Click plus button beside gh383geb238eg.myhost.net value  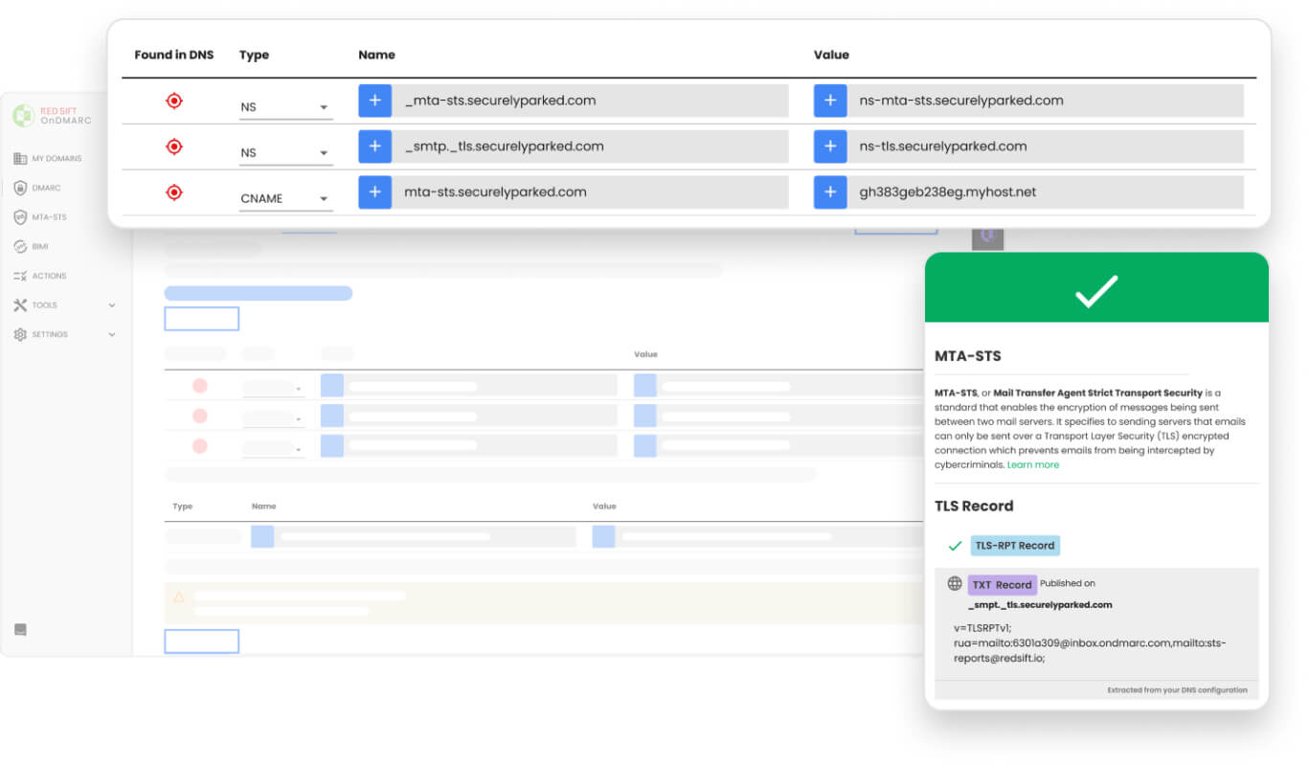click(830, 192)
